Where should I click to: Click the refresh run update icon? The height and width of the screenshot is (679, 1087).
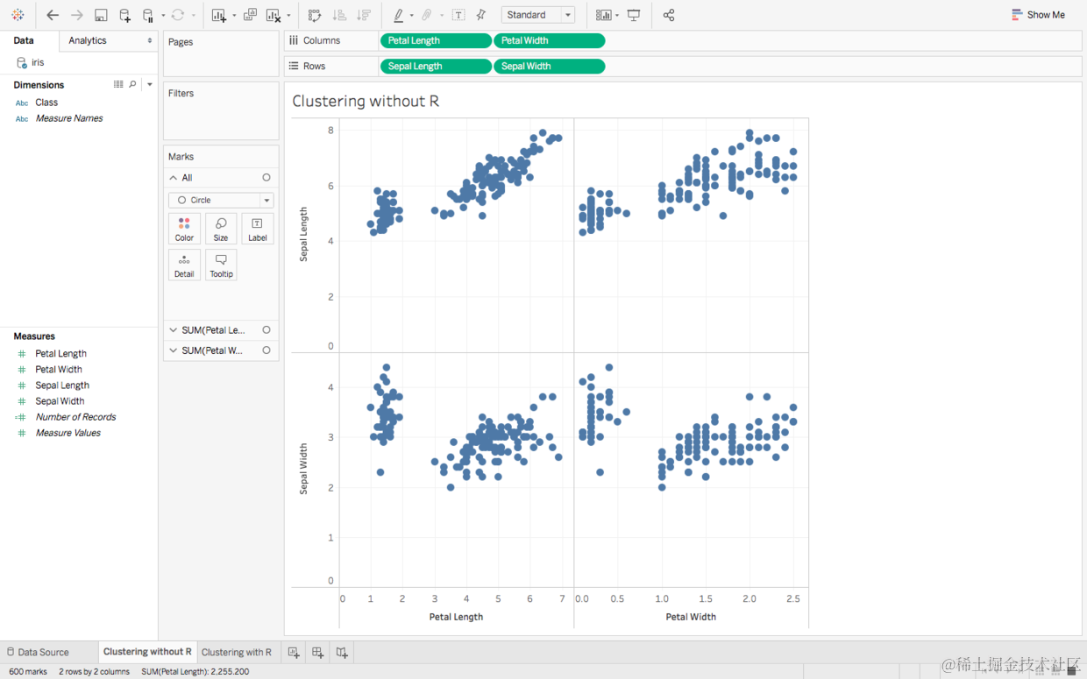point(178,15)
